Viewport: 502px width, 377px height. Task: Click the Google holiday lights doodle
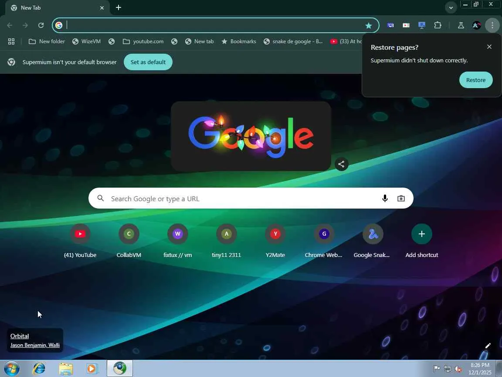251,136
